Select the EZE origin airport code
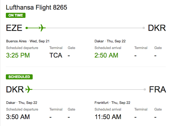 (14, 28)
